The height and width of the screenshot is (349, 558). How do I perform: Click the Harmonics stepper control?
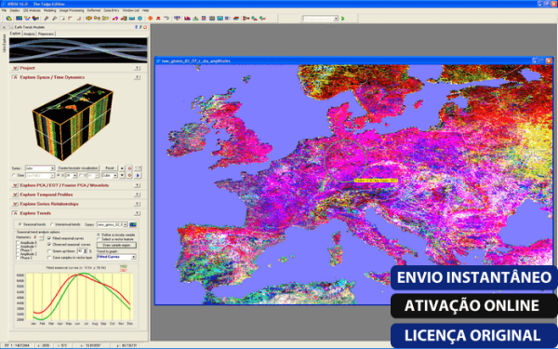[x=41, y=237]
